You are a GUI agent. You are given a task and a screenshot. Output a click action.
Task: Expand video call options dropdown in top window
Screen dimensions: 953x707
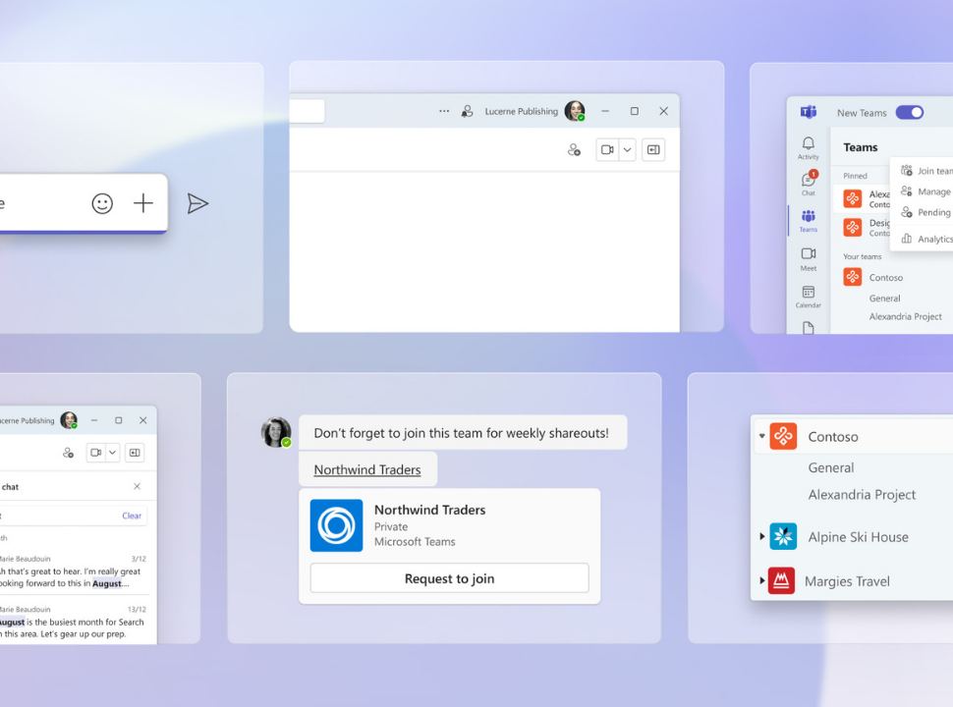point(627,149)
